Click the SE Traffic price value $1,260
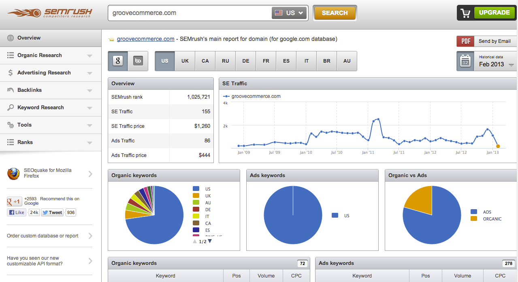Viewport: 518px width, 282px height. (202, 126)
